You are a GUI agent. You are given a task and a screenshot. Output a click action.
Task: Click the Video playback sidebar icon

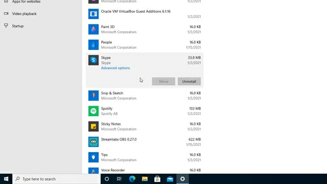coord(6,14)
